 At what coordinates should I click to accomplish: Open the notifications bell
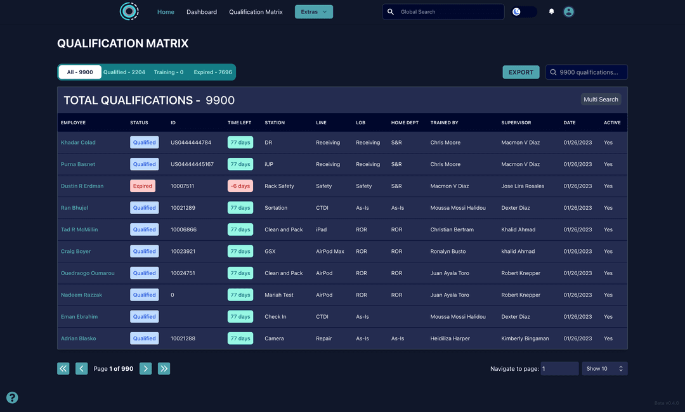tap(551, 11)
